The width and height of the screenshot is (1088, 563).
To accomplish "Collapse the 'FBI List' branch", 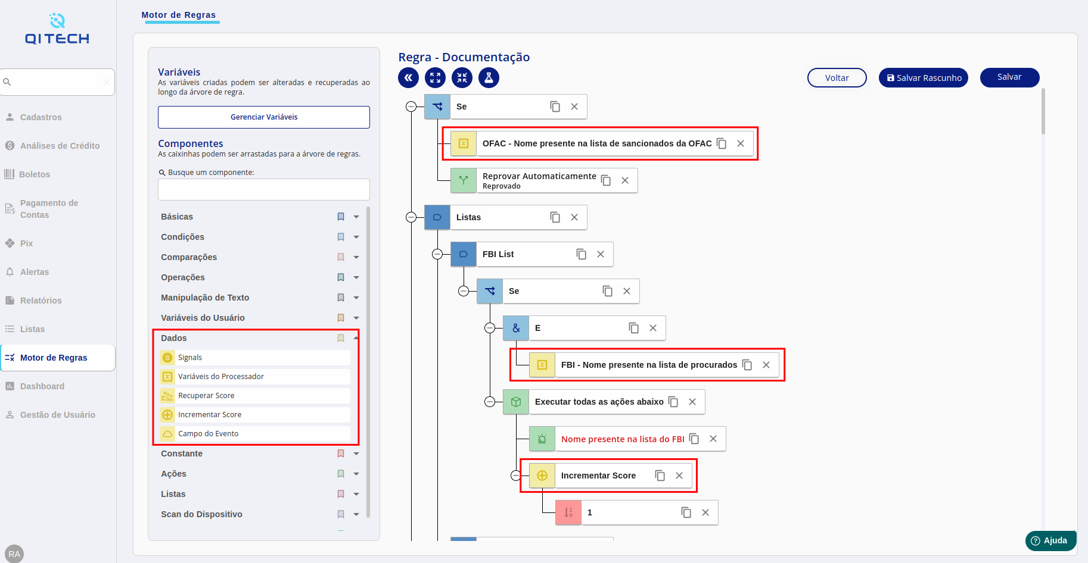I will point(437,254).
